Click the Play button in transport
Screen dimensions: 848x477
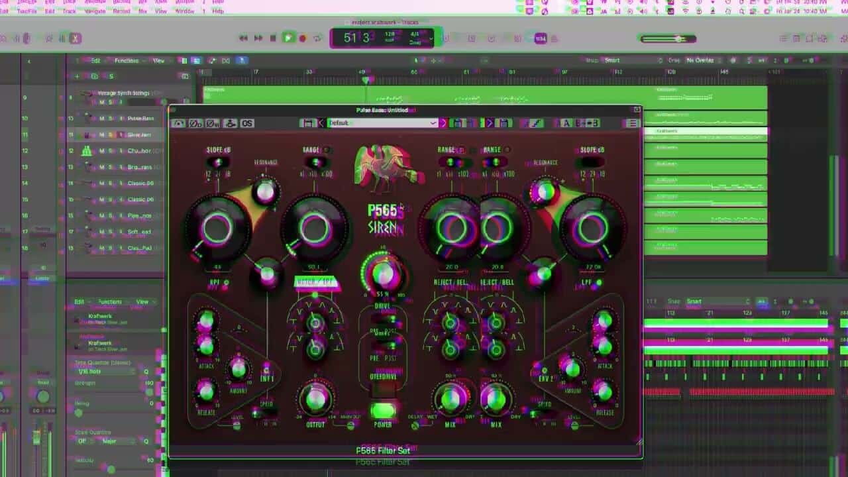point(288,38)
